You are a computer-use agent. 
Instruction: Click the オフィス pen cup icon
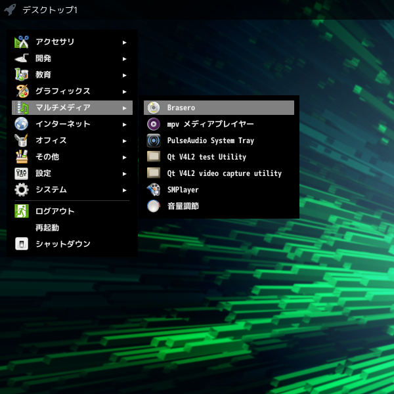22,141
